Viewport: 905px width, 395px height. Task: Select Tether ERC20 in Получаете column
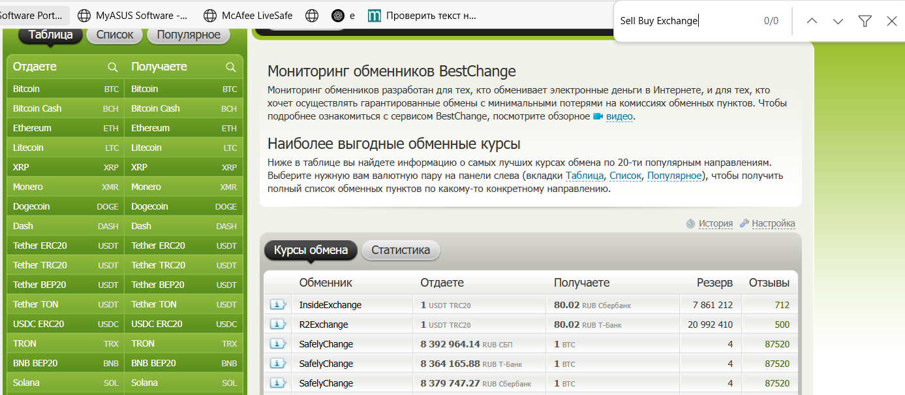click(x=184, y=245)
